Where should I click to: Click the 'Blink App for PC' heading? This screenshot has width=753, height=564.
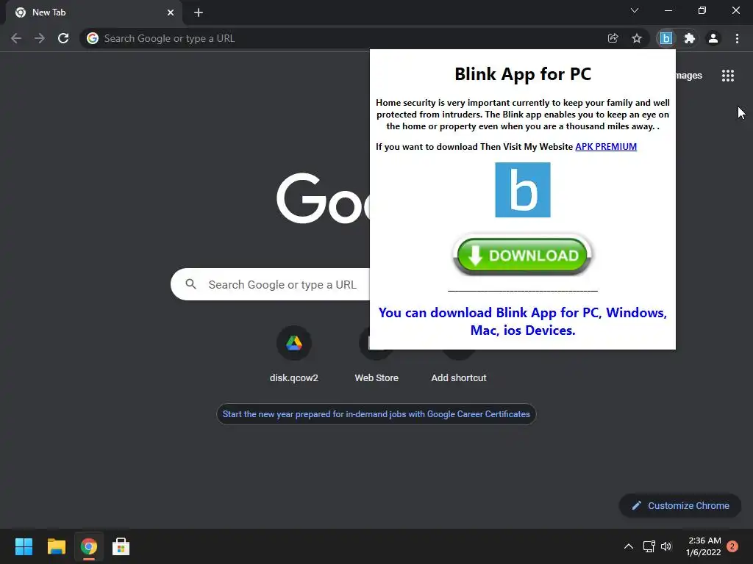click(x=523, y=74)
